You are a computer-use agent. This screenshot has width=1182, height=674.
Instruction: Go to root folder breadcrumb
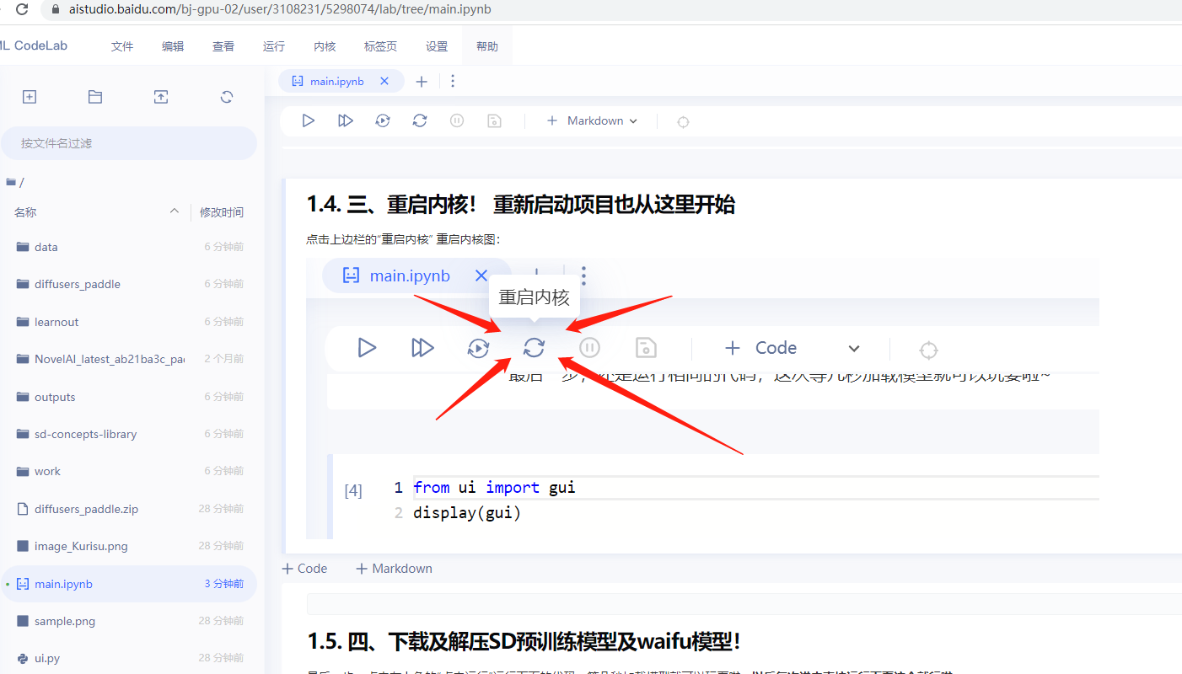point(14,182)
